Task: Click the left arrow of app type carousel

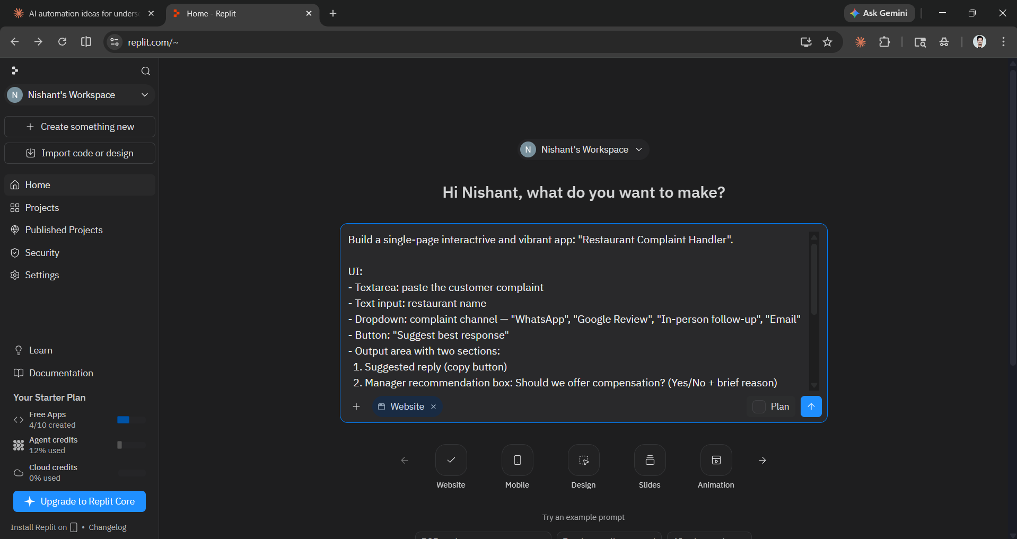Action: coord(405,460)
